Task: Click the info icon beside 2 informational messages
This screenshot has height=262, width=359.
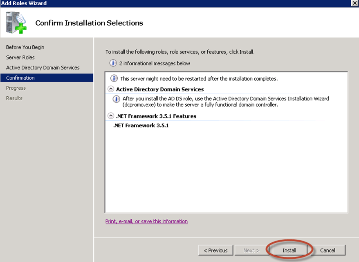Action: (113, 63)
